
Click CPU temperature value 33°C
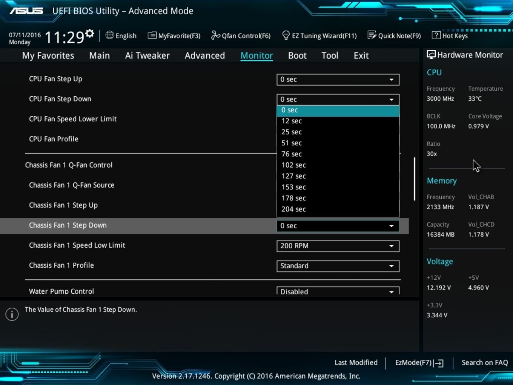tap(475, 99)
